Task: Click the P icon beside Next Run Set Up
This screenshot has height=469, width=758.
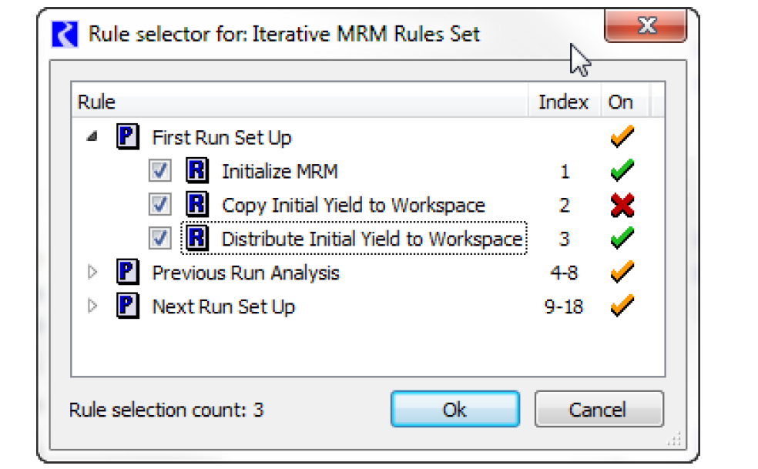Action: [x=128, y=307]
